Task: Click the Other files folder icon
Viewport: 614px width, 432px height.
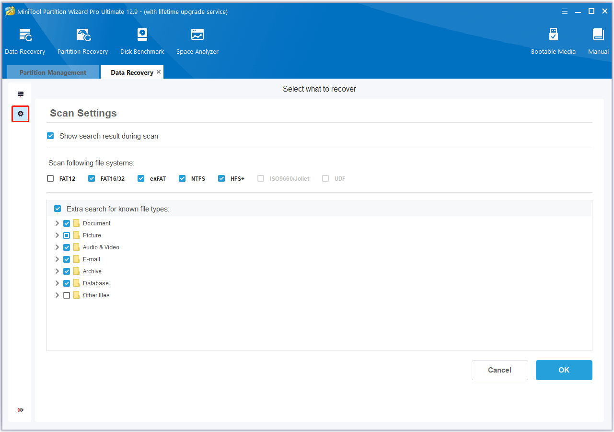Action: click(77, 295)
